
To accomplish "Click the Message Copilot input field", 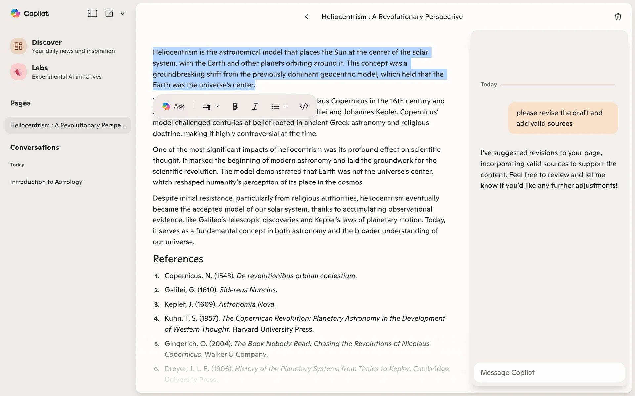I will [x=549, y=373].
